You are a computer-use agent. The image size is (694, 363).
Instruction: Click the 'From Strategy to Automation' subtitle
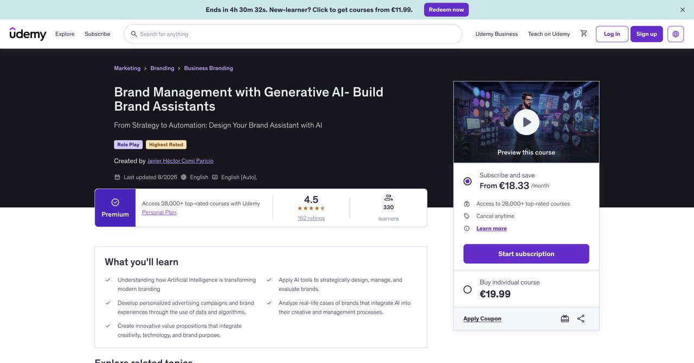coord(218,125)
